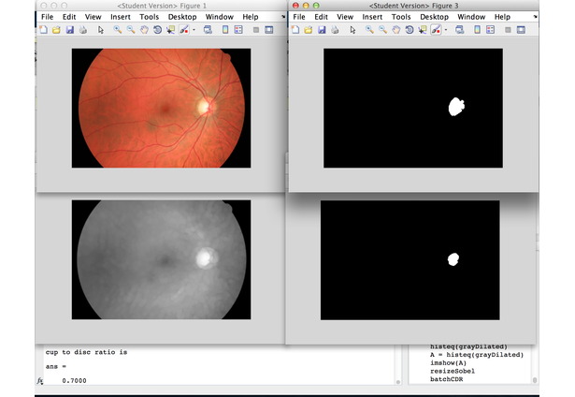This screenshot has width=575, height=397.
Task: Open brush color dropdown arrow in Figure 1
Action: coord(194,30)
